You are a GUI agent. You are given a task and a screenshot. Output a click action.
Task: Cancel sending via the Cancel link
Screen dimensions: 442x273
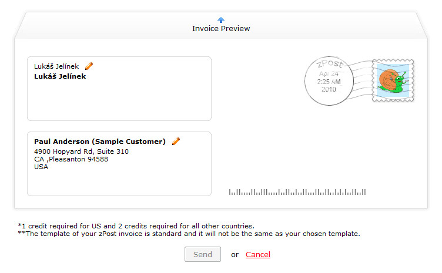pos(258,254)
